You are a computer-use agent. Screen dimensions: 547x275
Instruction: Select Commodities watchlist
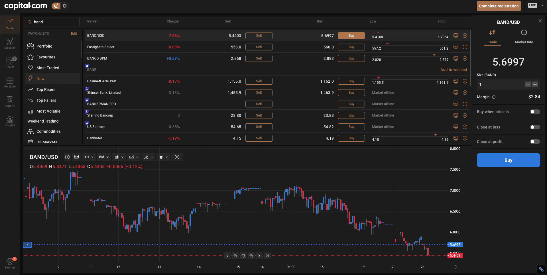(52, 131)
